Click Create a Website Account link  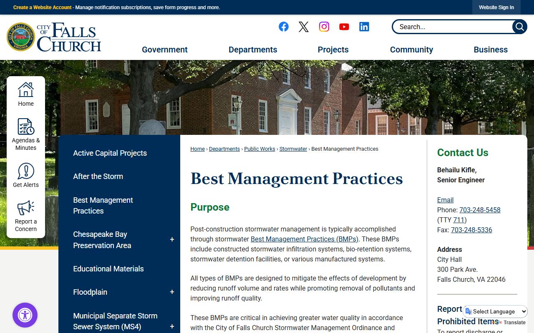pyautogui.click(x=43, y=7)
